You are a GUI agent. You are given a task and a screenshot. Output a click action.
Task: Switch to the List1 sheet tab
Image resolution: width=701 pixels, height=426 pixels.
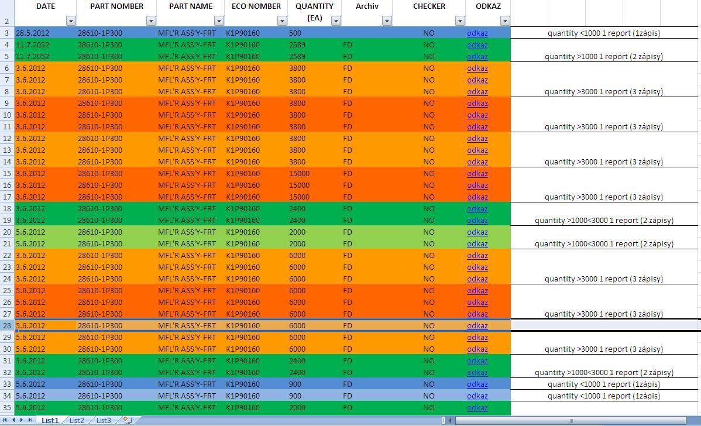coord(50,420)
